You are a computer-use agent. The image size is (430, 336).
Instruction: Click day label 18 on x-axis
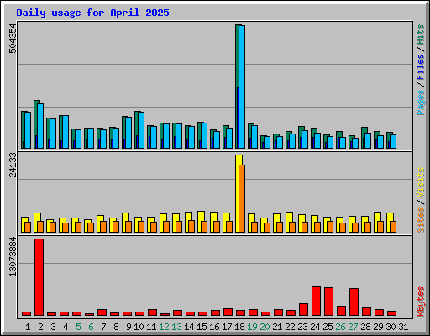[x=239, y=327]
